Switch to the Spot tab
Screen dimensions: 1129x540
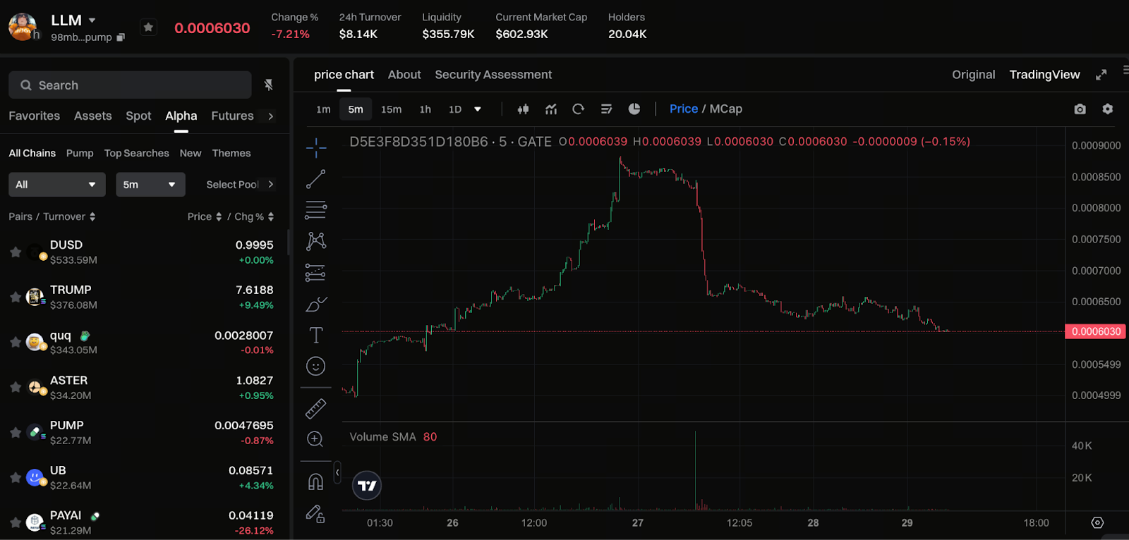(138, 116)
